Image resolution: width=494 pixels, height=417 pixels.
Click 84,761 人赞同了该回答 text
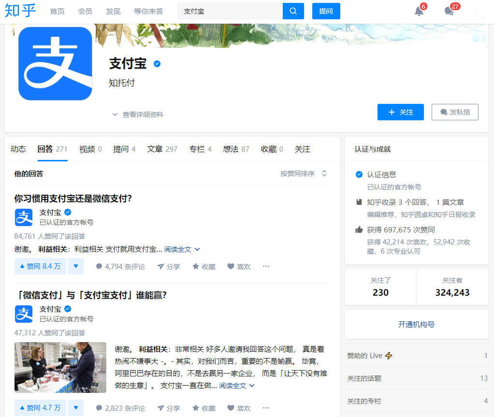coord(50,236)
